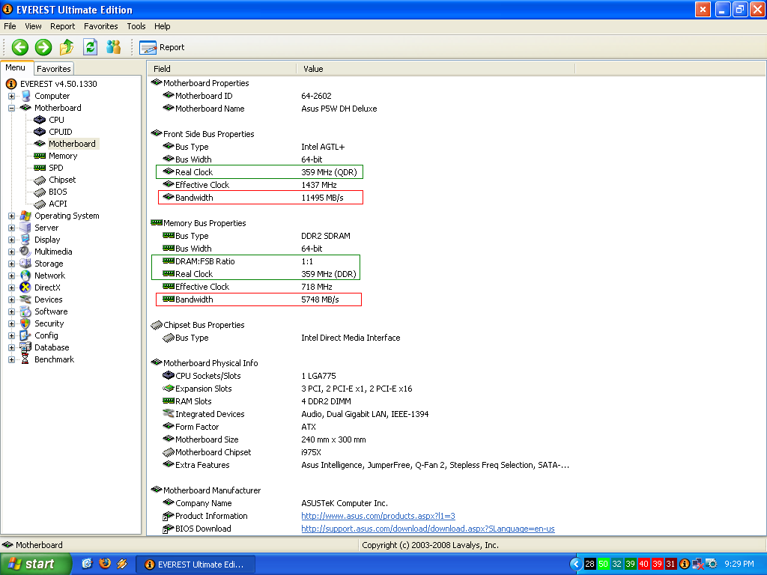Click the Operating System Windows flag icon
Screen dimensions: 767x575
pyautogui.click(x=25, y=216)
